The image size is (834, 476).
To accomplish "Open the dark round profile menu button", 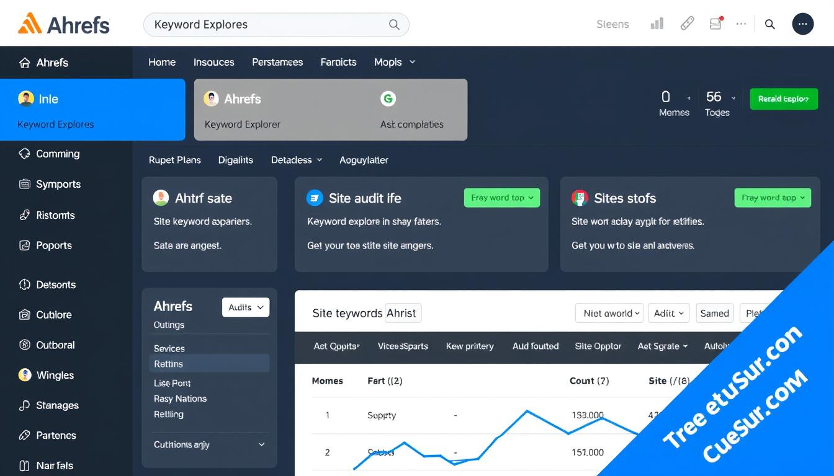I will pyautogui.click(x=803, y=24).
